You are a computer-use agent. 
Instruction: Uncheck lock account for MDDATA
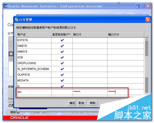click(x=62, y=80)
